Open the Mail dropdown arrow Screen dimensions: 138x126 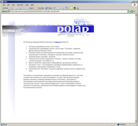61,8
